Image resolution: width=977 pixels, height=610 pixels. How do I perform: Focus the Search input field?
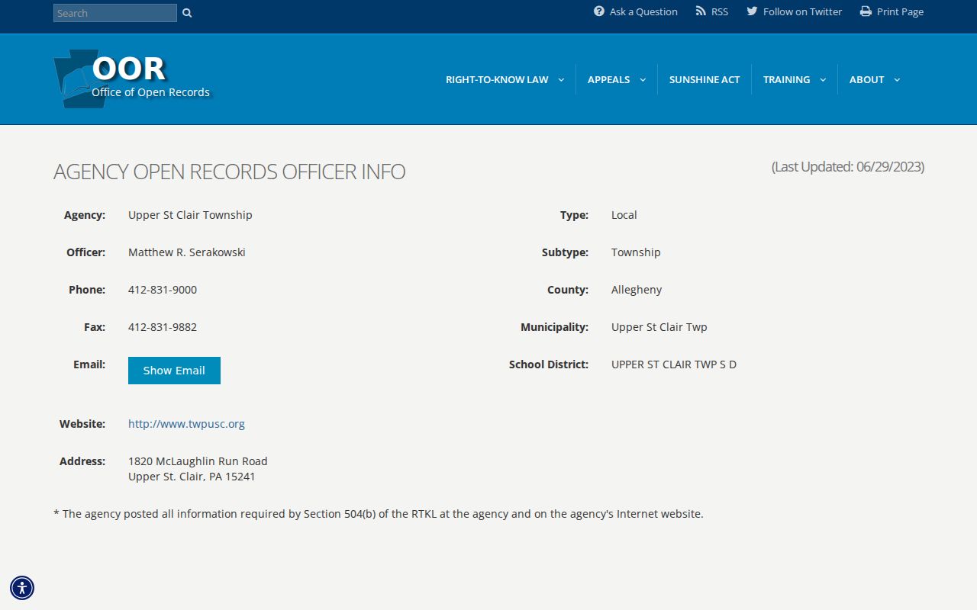(x=115, y=13)
